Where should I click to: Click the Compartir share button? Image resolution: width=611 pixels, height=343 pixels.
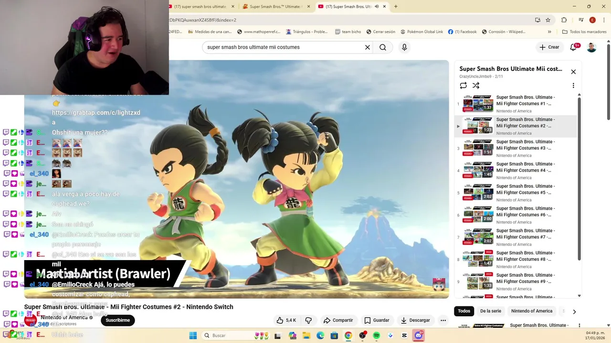click(x=338, y=320)
